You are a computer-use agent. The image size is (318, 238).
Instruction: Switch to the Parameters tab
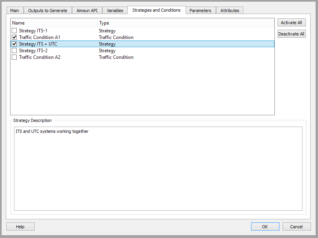pyautogui.click(x=200, y=11)
